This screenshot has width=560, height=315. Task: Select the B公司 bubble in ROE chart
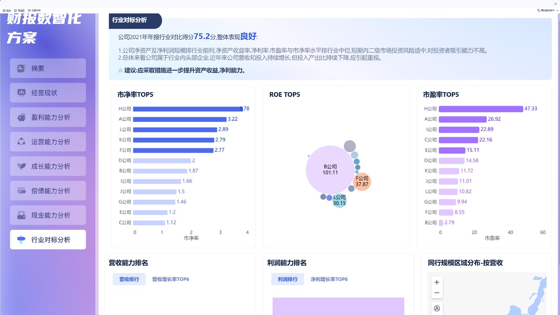click(330, 169)
